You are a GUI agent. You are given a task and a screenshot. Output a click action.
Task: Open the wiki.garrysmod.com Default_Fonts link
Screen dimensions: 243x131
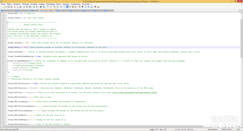coord(135,93)
